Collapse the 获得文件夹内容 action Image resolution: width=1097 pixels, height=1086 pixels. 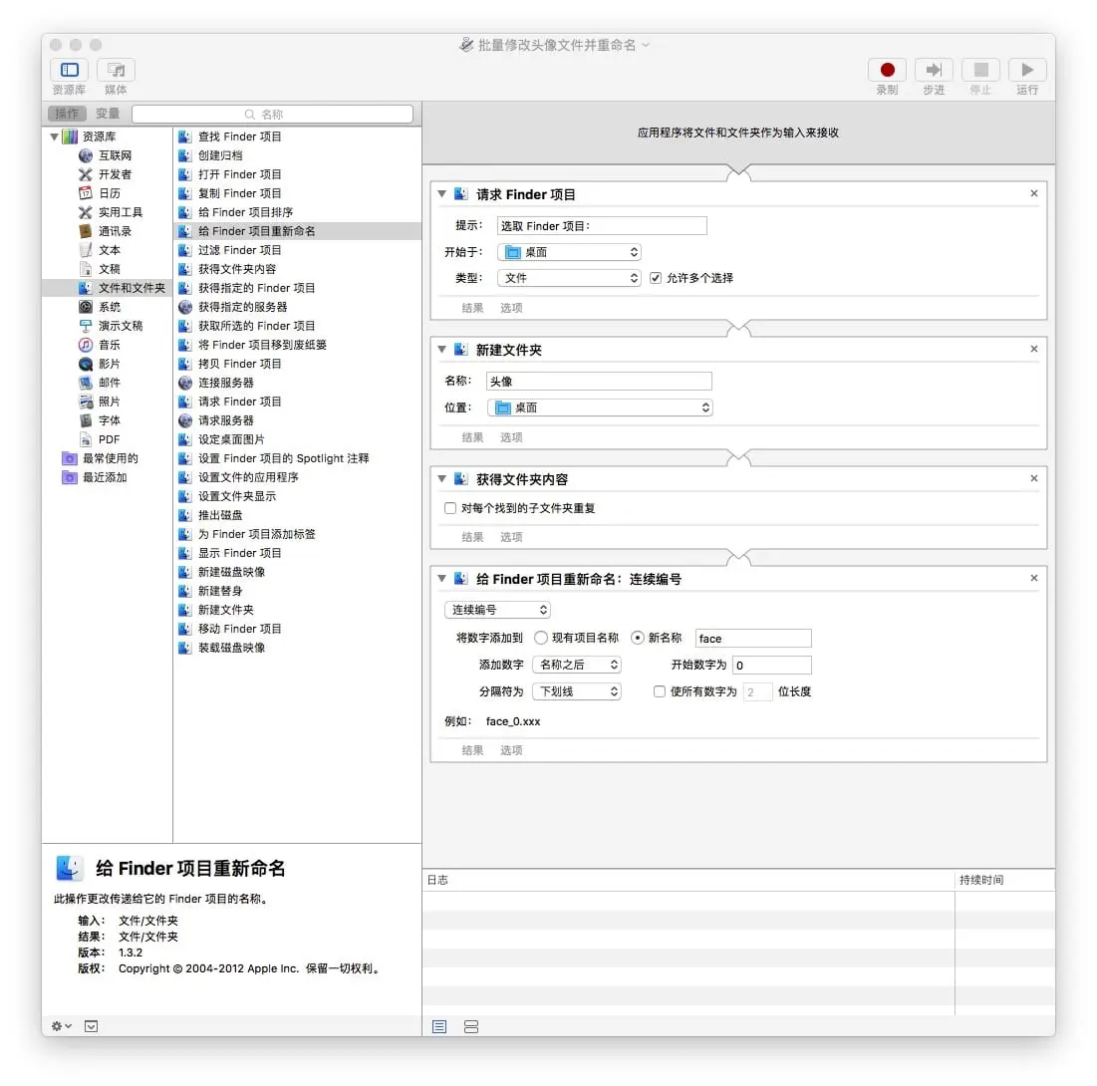pos(442,478)
